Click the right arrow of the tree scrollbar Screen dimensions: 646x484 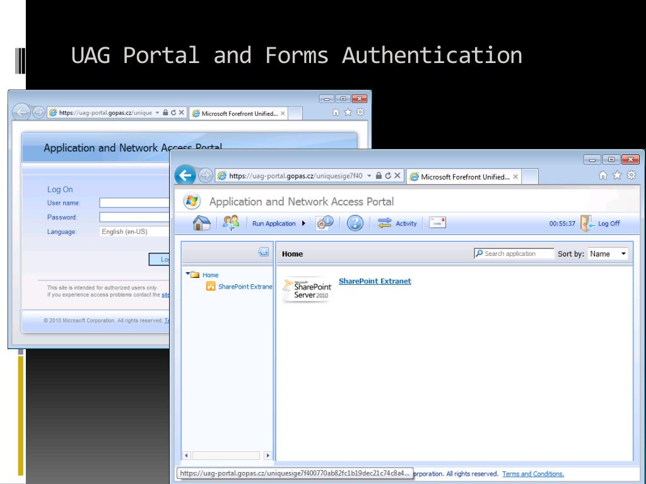[267, 456]
